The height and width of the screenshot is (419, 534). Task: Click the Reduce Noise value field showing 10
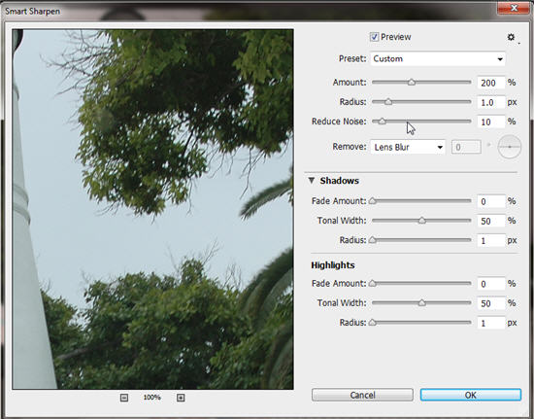tap(490, 122)
